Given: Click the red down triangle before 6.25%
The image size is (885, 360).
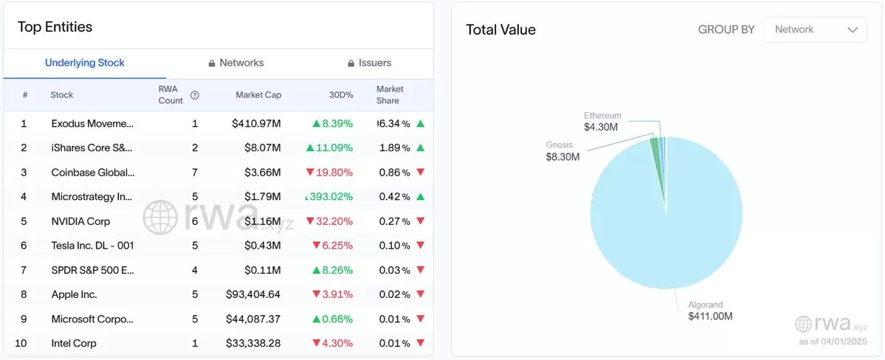Looking at the screenshot, I should click(317, 246).
